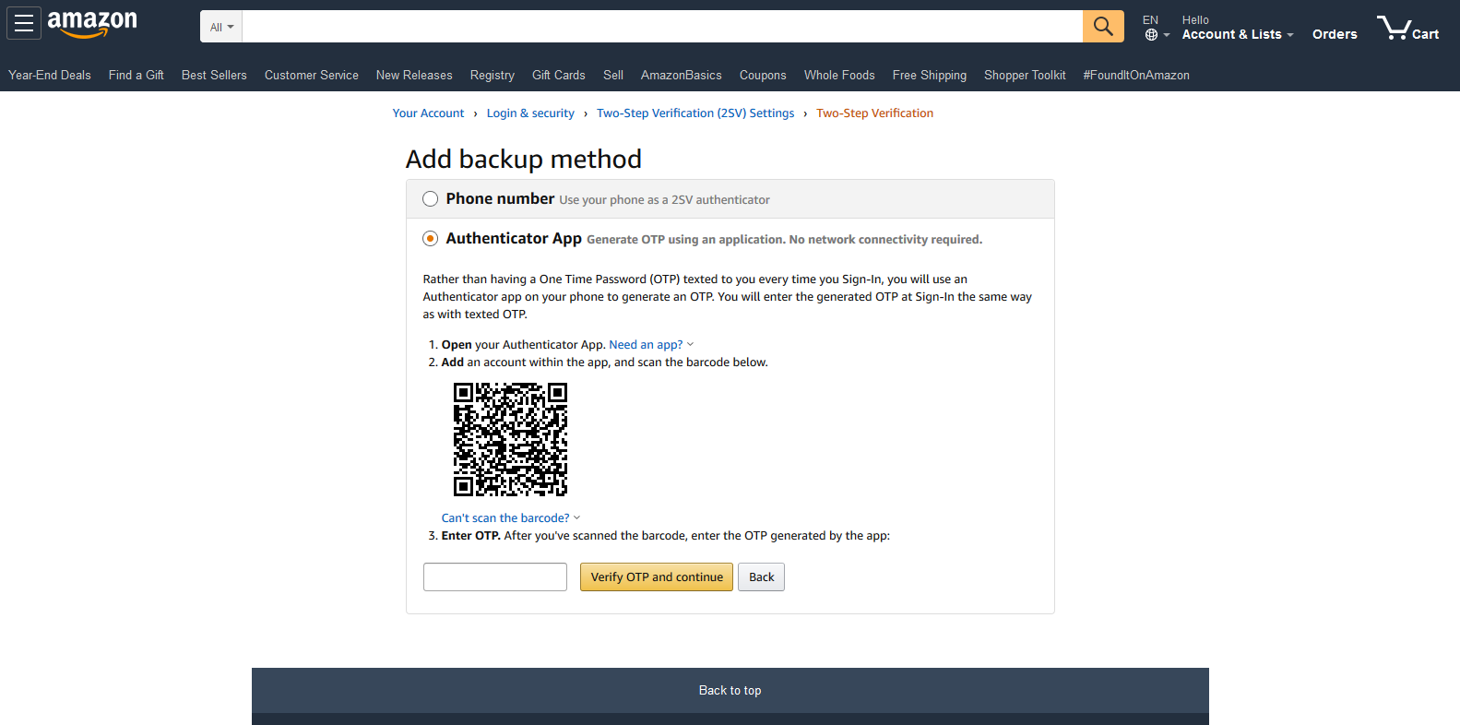Open Coupons nav item
Image resolution: width=1460 pixels, height=725 pixels.
coord(763,76)
